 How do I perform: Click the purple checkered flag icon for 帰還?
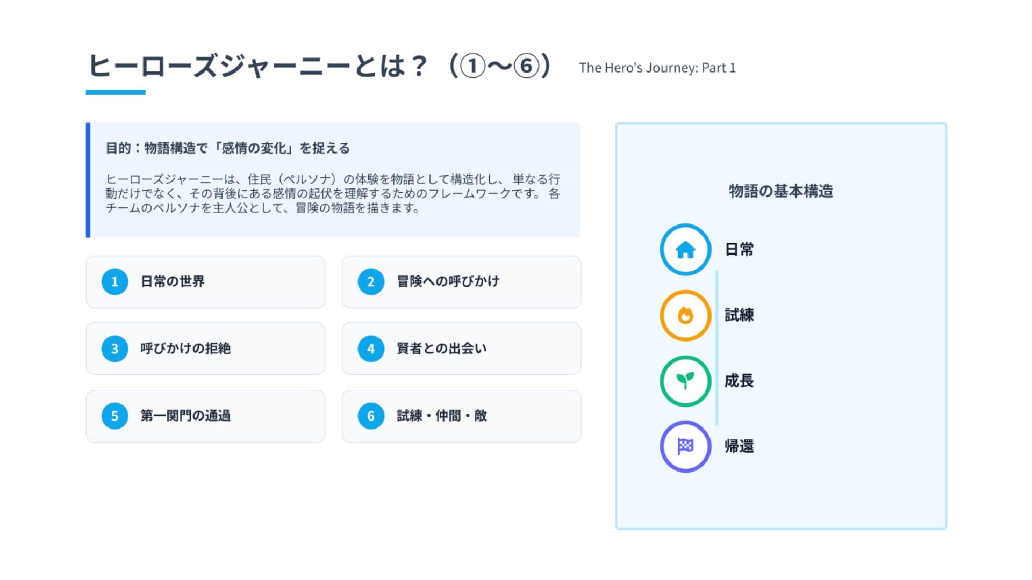[685, 446]
